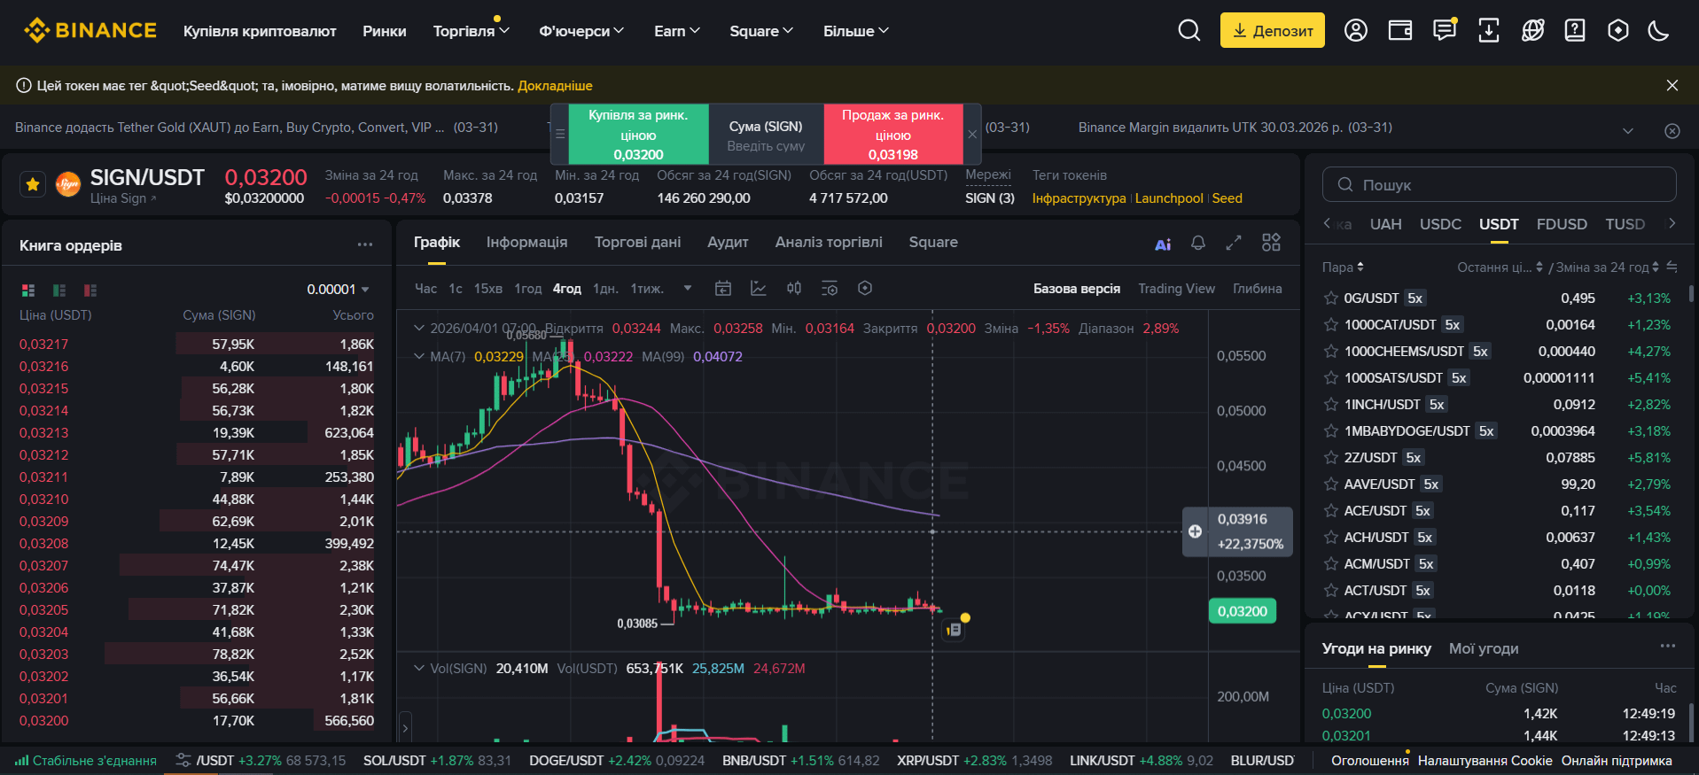Viewport: 1699px width, 775px height.
Task: Open order book more options dots
Action: coord(365,245)
